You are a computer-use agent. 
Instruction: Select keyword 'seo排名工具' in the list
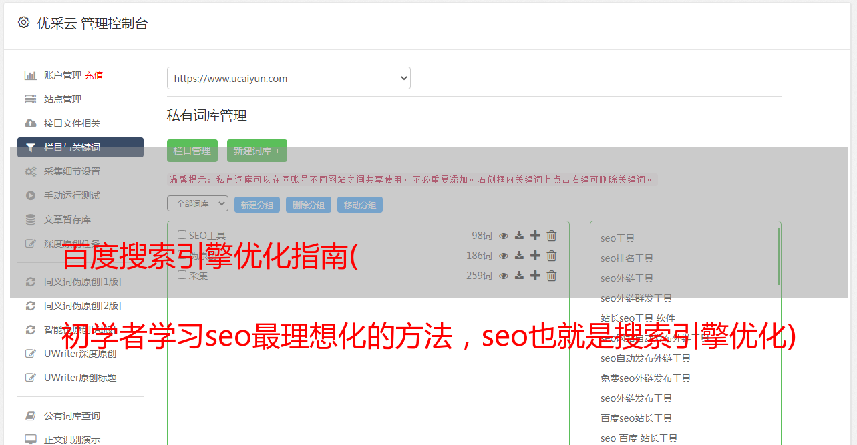click(x=627, y=258)
